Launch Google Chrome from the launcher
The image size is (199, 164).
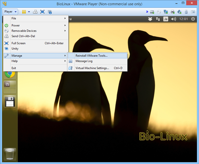(10, 74)
